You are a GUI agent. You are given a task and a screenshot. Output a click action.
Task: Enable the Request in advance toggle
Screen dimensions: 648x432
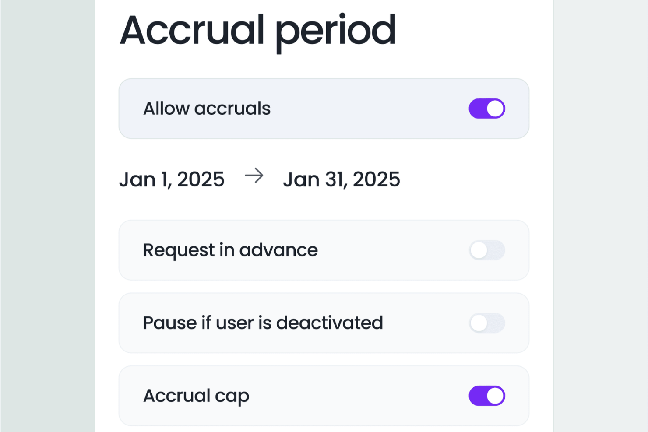486,250
